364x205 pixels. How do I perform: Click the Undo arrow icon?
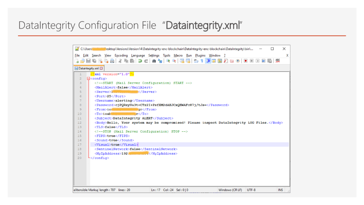click(x=140, y=61)
